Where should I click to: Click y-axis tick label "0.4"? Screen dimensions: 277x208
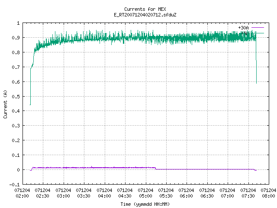pyautogui.click(x=16, y=111)
